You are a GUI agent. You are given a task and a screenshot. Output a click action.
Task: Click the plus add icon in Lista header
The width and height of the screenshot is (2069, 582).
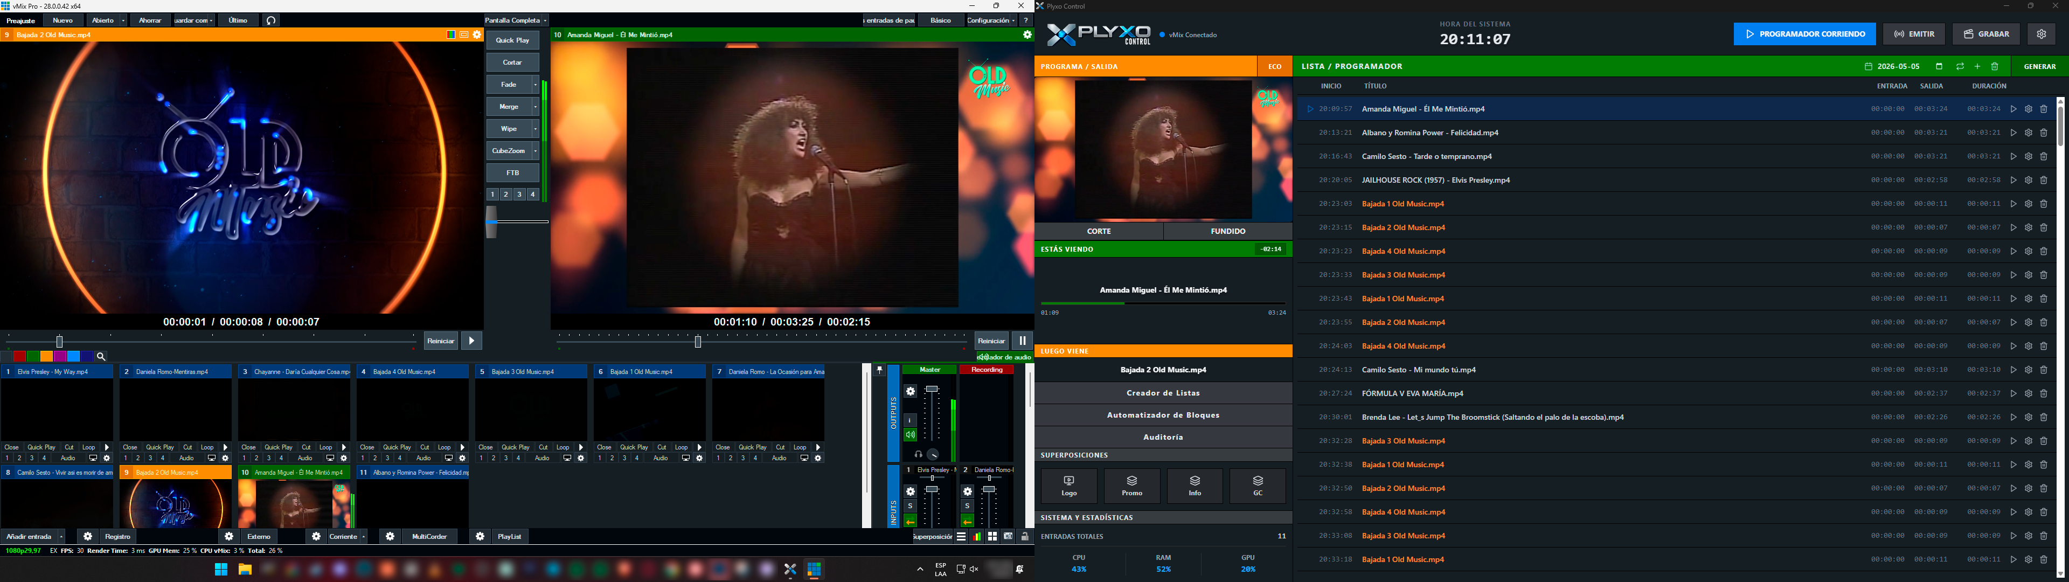pyautogui.click(x=1977, y=67)
